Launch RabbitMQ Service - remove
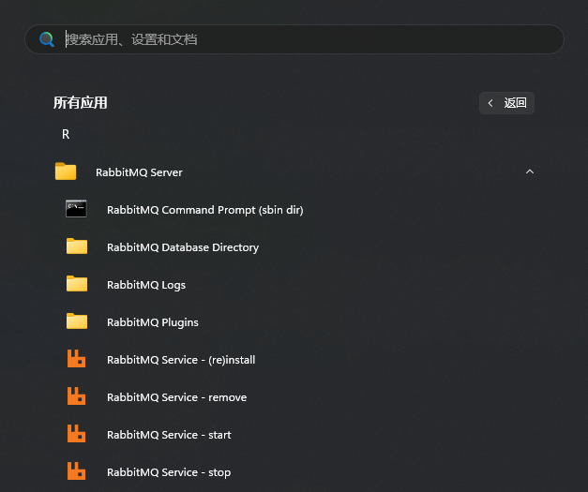This screenshot has height=492, width=588. [x=177, y=397]
